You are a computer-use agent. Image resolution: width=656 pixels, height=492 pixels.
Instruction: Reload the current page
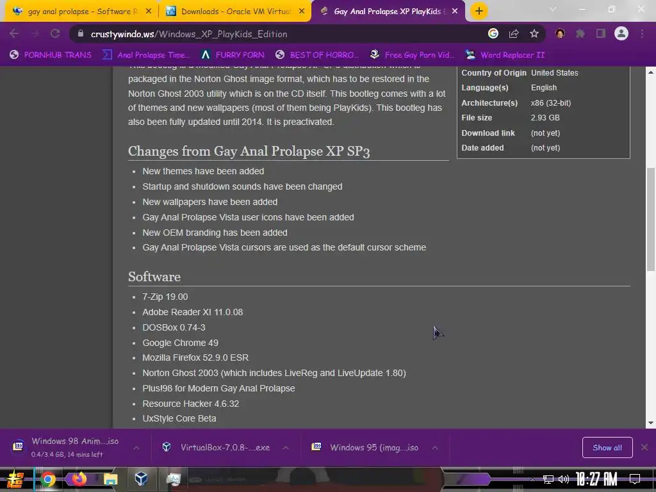(55, 34)
